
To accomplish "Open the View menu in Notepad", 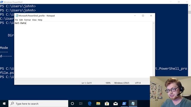I will pyautogui.click(x=34, y=20).
